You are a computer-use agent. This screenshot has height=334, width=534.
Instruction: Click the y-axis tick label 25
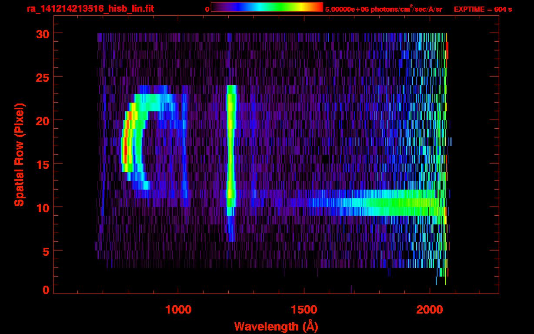pos(43,77)
